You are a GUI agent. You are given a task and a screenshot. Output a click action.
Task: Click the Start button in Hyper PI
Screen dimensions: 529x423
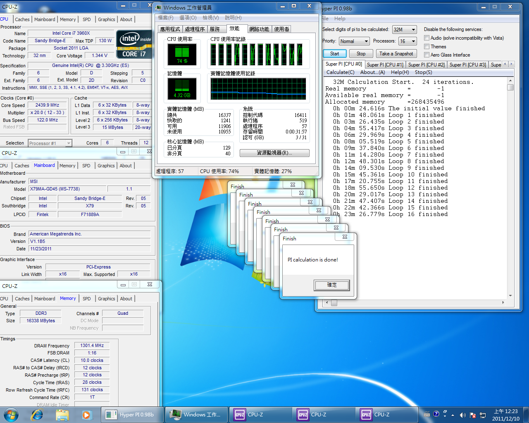point(335,54)
